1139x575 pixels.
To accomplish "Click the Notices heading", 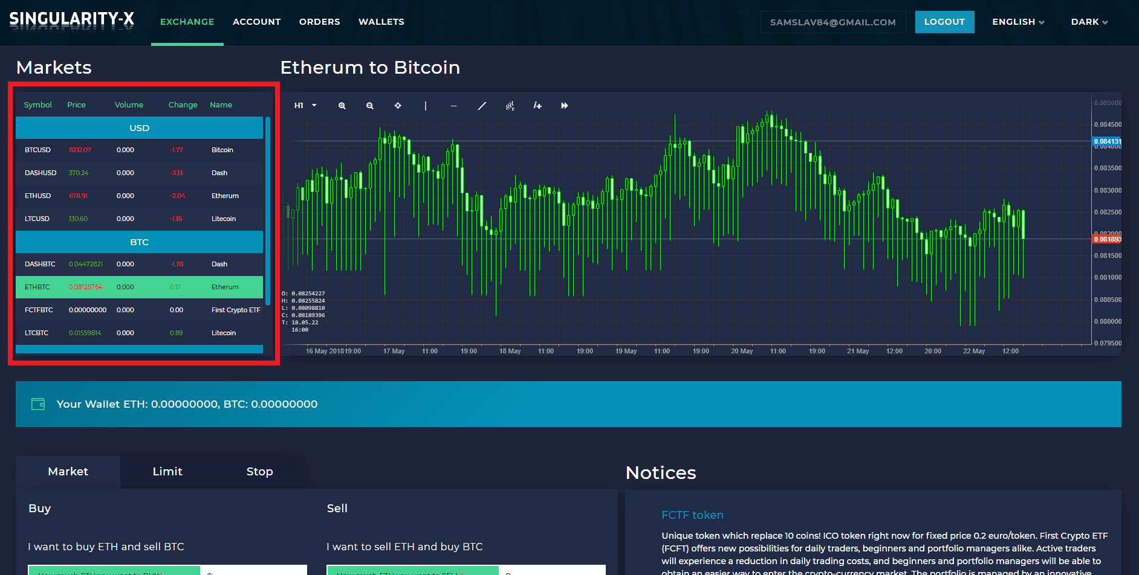I will point(661,473).
